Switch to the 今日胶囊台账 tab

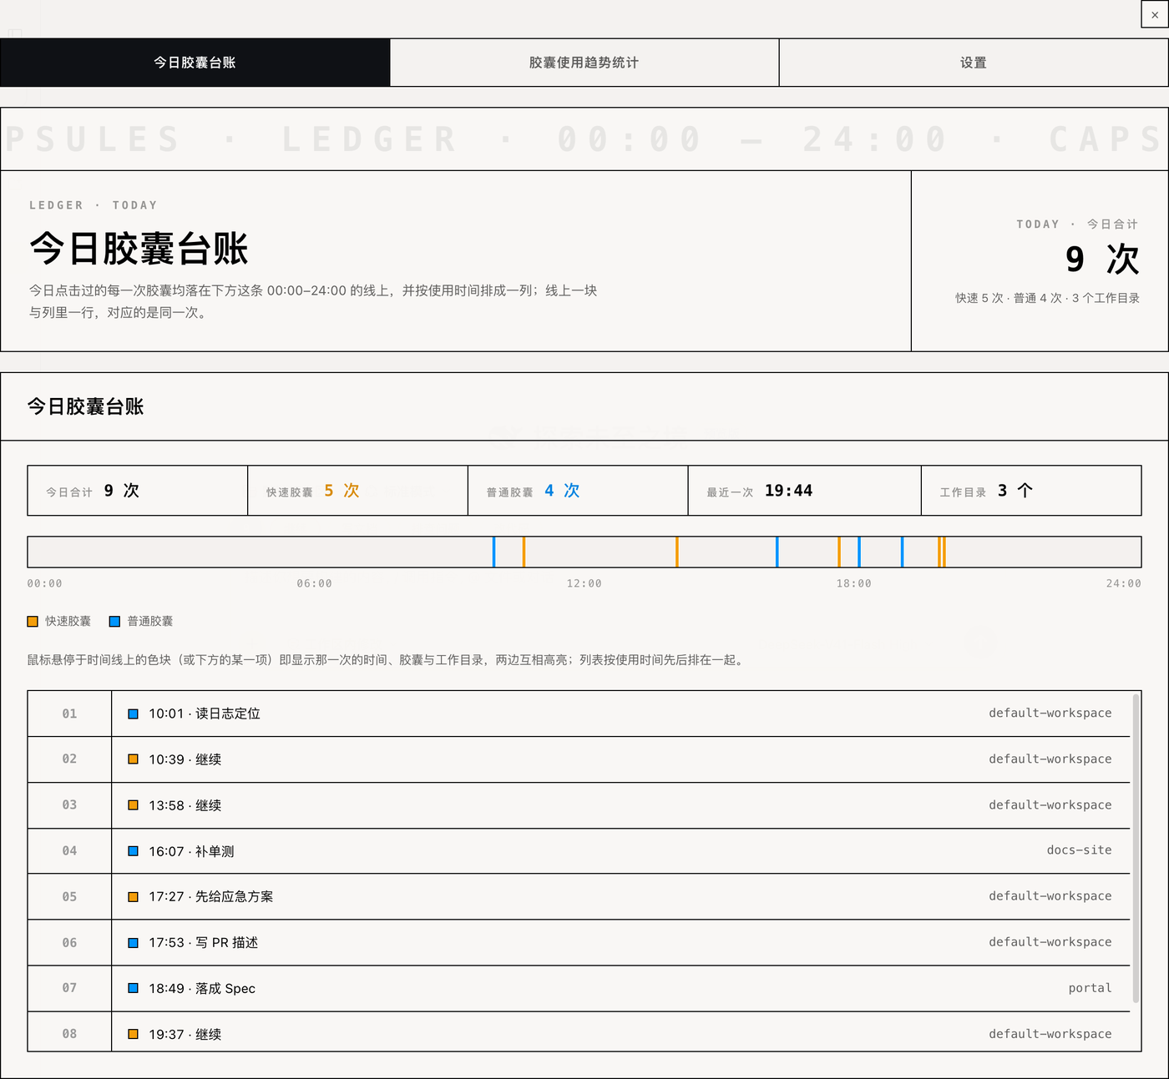[x=195, y=63]
